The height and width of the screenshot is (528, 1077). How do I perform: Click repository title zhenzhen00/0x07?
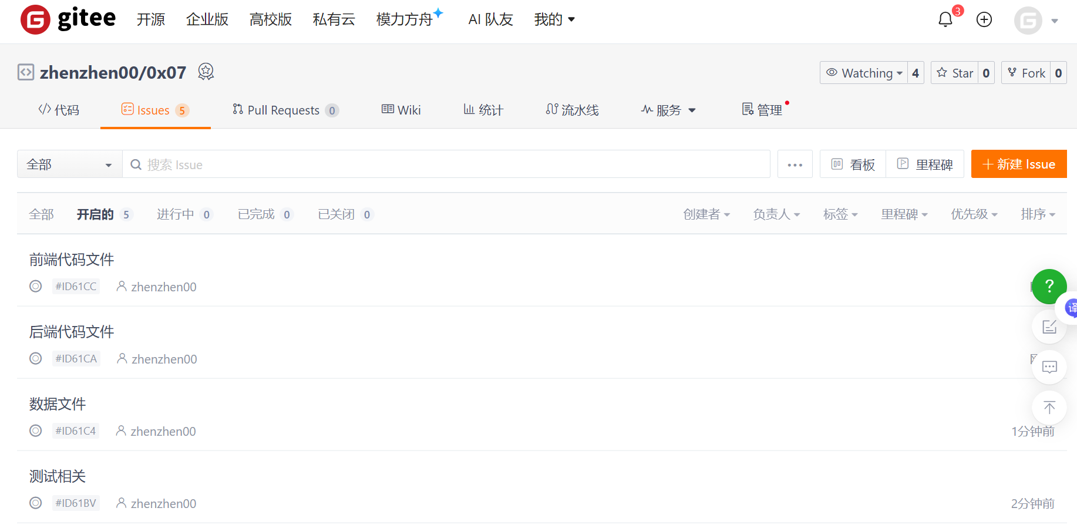coord(113,72)
